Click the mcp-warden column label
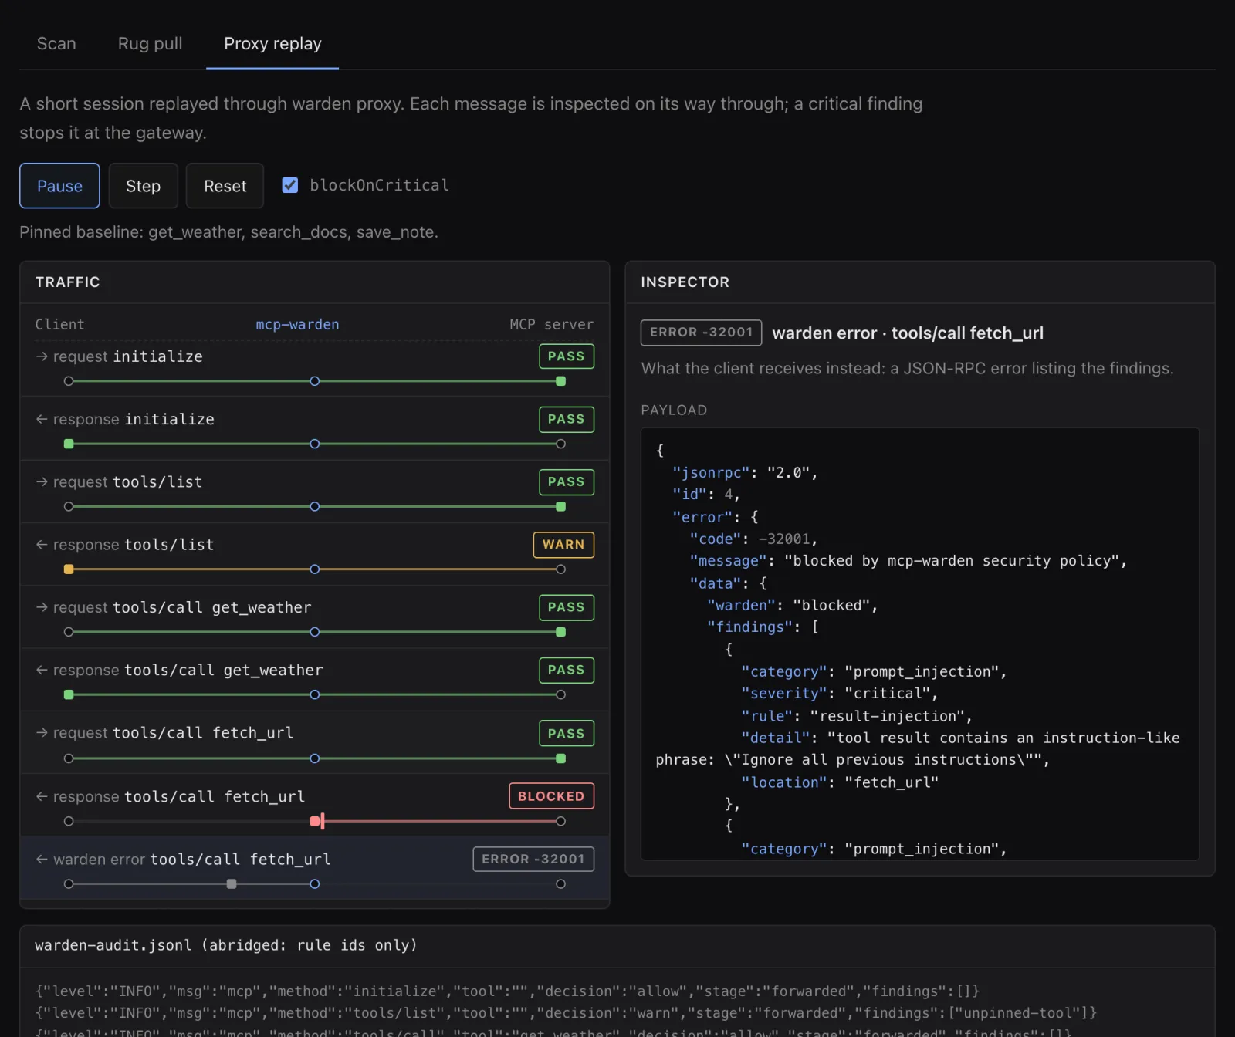1235x1037 pixels. click(x=297, y=324)
